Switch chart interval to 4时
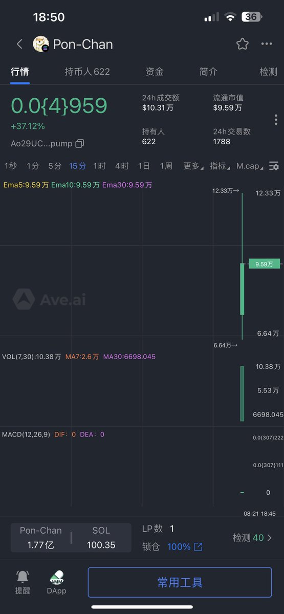Viewport: 284px width, 614px height. (122, 166)
